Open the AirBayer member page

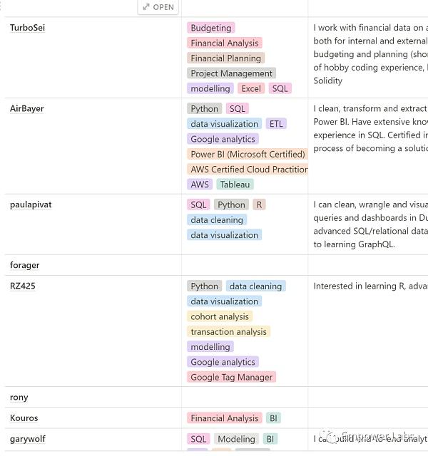[x=27, y=108]
